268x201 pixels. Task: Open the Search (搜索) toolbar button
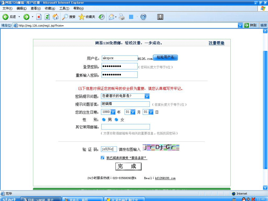(69, 17)
